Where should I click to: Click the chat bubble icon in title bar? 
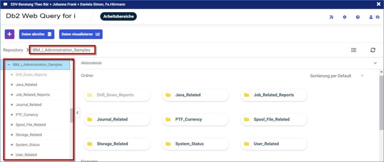tap(5, 4)
